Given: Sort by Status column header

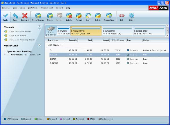Looking at the screenshot, I should click(155, 40).
